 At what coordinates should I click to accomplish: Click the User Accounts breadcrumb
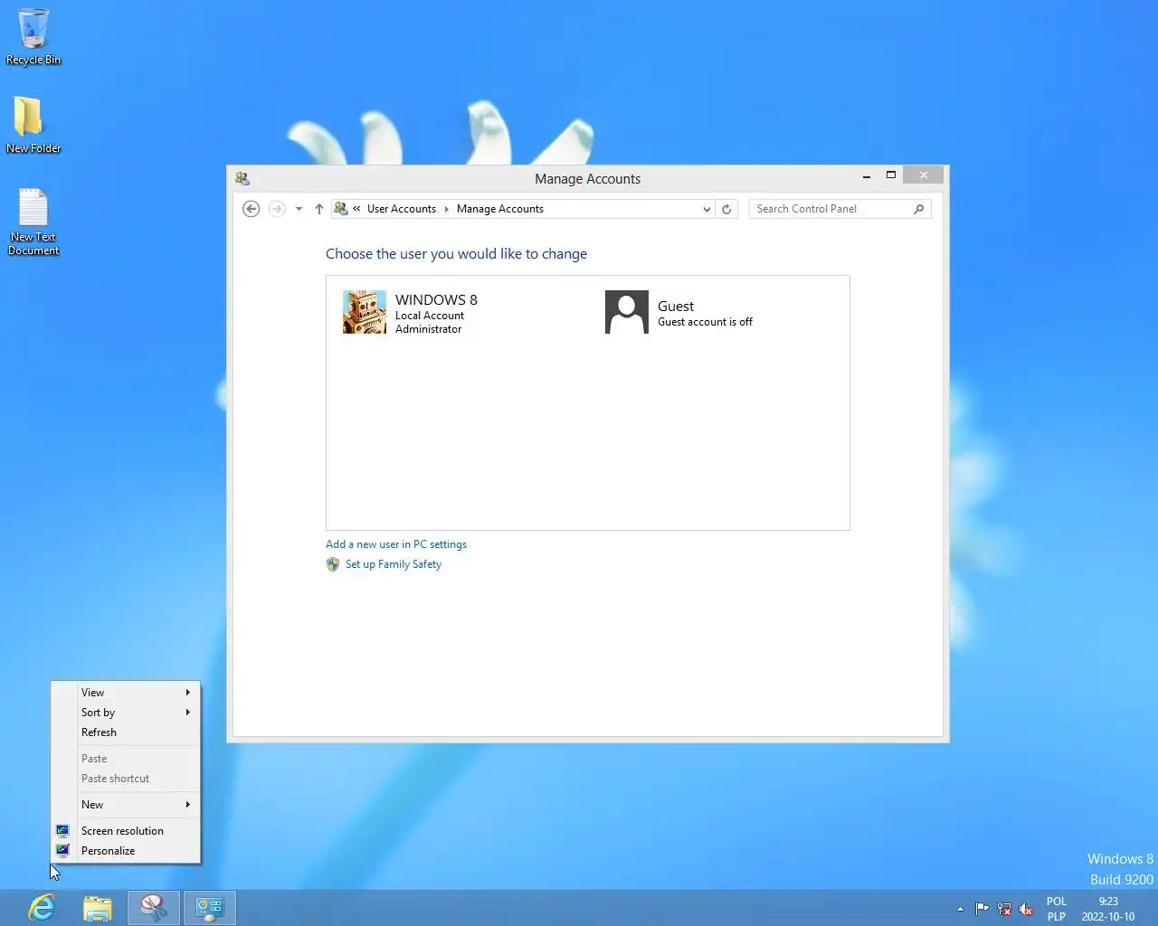point(402,209)
